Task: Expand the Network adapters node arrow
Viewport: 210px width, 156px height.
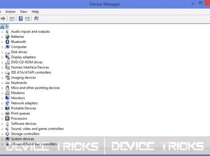Action: [2, 104]
